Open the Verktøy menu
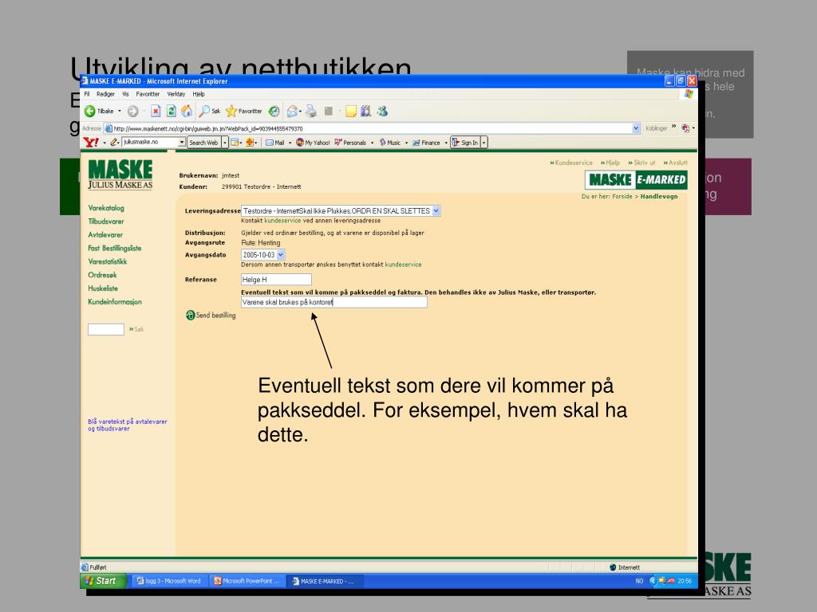This screenshot has width=817, height=612. pyautogui.click(x=176, y=94)
